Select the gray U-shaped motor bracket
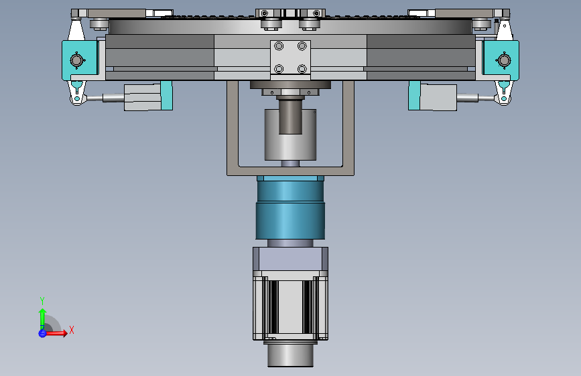581x376 pixels. 290,171
